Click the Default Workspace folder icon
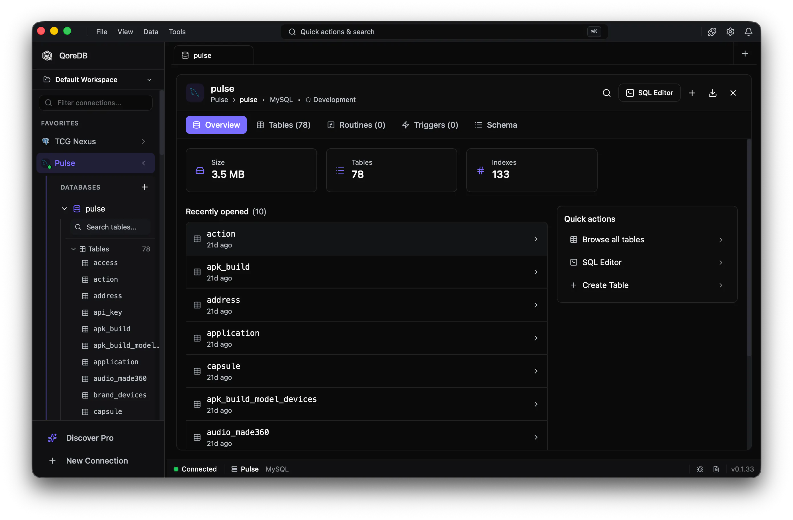Screen dimensions: 793x520 pyautogui.click(x=47, y=79)
